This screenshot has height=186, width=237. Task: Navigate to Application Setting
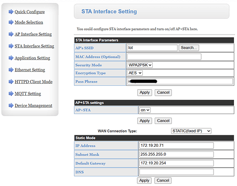coord(32,58)
